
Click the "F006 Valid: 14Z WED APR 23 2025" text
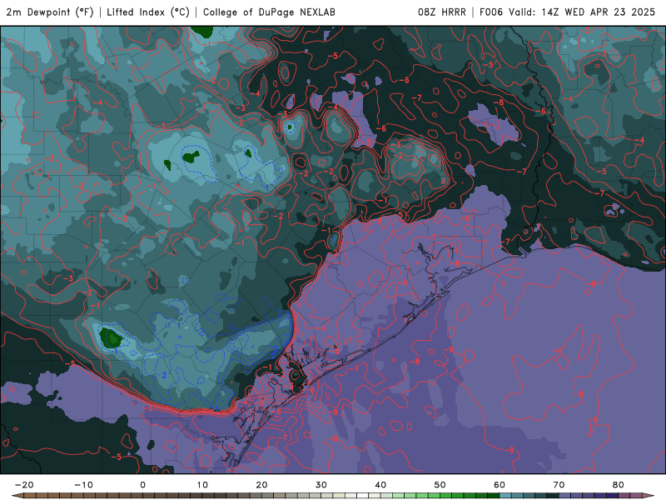(x=567, y=12)
